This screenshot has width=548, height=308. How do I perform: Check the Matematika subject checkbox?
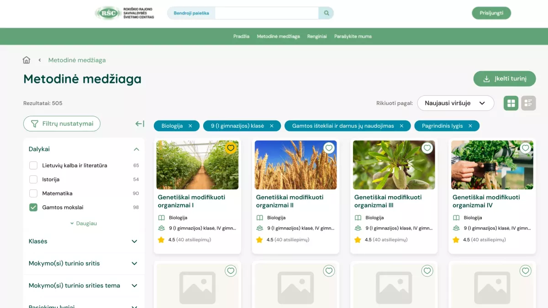tap(33, 193)
